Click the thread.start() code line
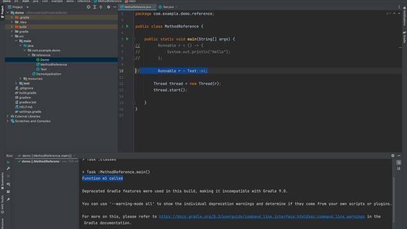Screen dimensions: 407x229 [x=170, y=90]
